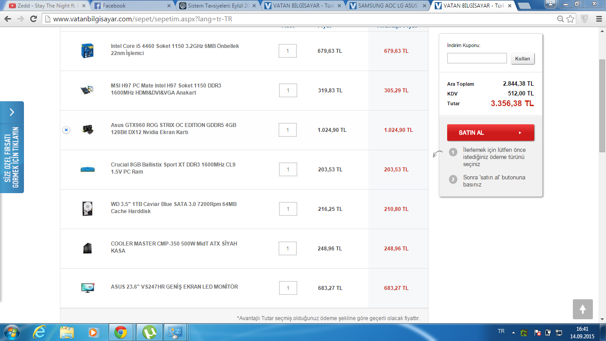The height and width of the screenshot is (341, 606).
Task: Click the İndirim Kuponu input field
Action: [x=477, y=58]
